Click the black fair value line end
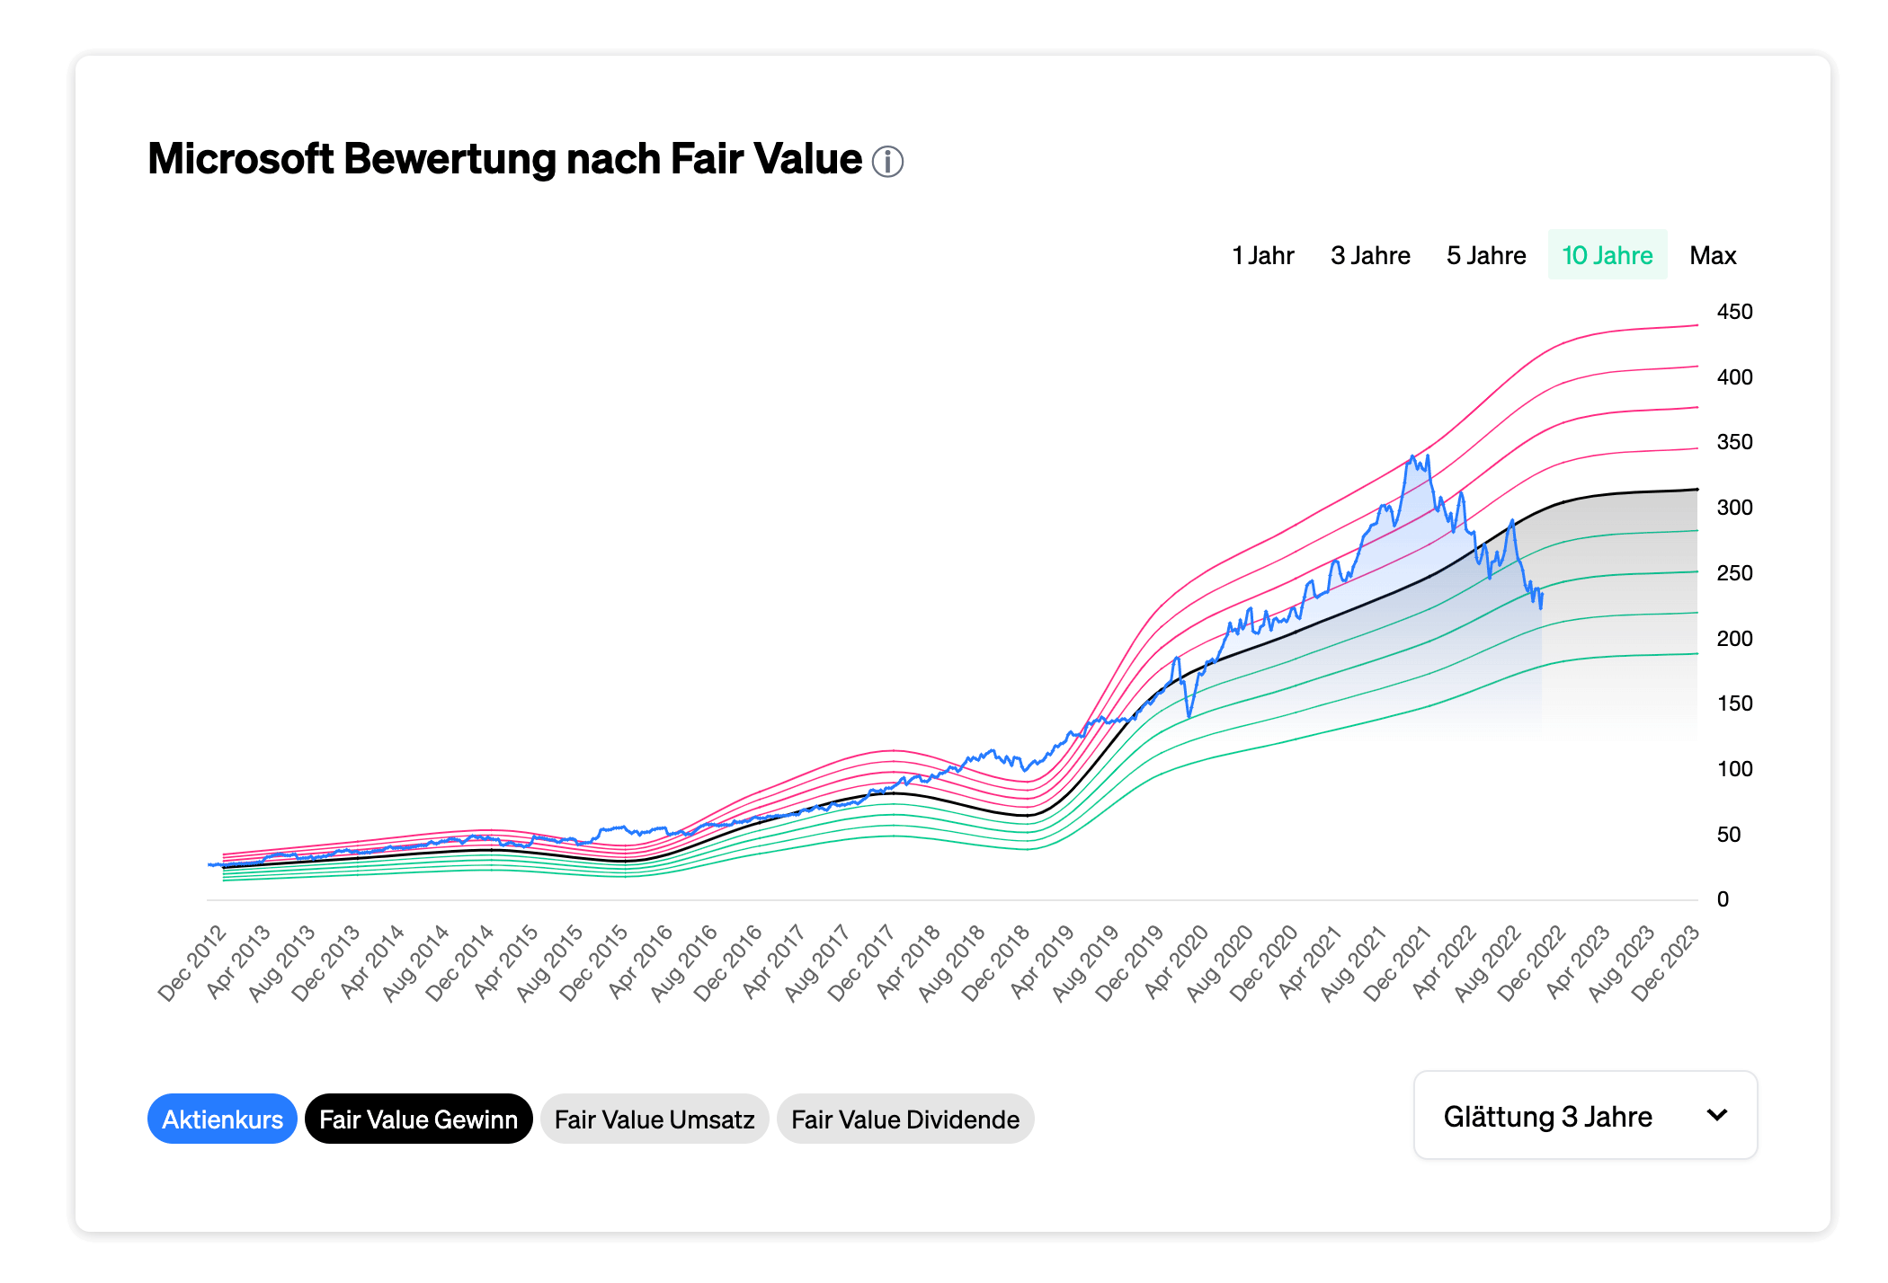The width and height of the screenshot is (1888, 1283). click(1697, 490)
